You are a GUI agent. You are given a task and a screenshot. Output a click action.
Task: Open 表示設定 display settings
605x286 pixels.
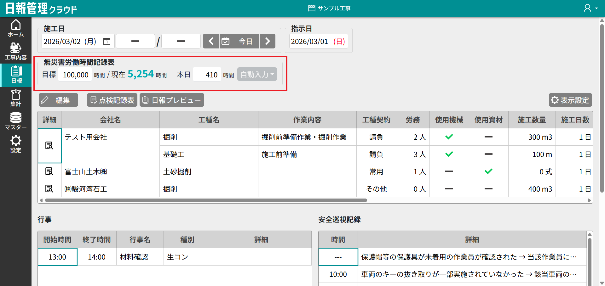(570, 100)
